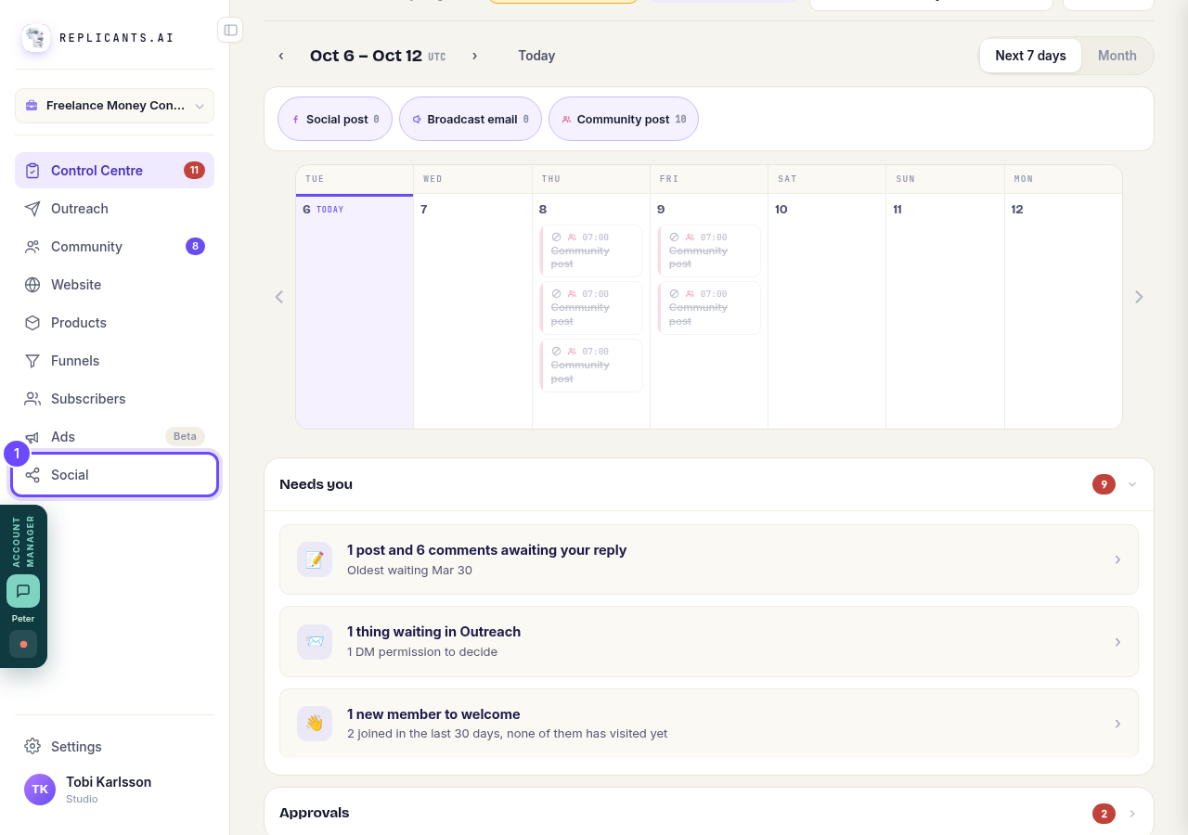The height and width of the screenshot is (835, 1188).
Task: Click the red record button under Peter
Action: pos(23,644)
